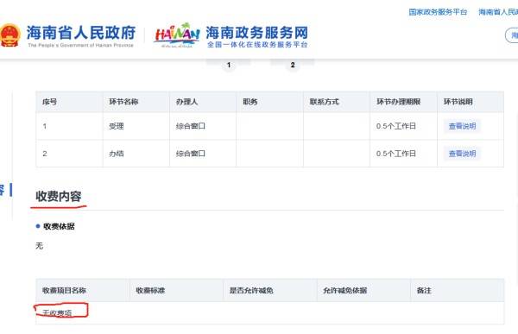
Task: Click the 无 text under 收费依据
Action: [40, 246]
